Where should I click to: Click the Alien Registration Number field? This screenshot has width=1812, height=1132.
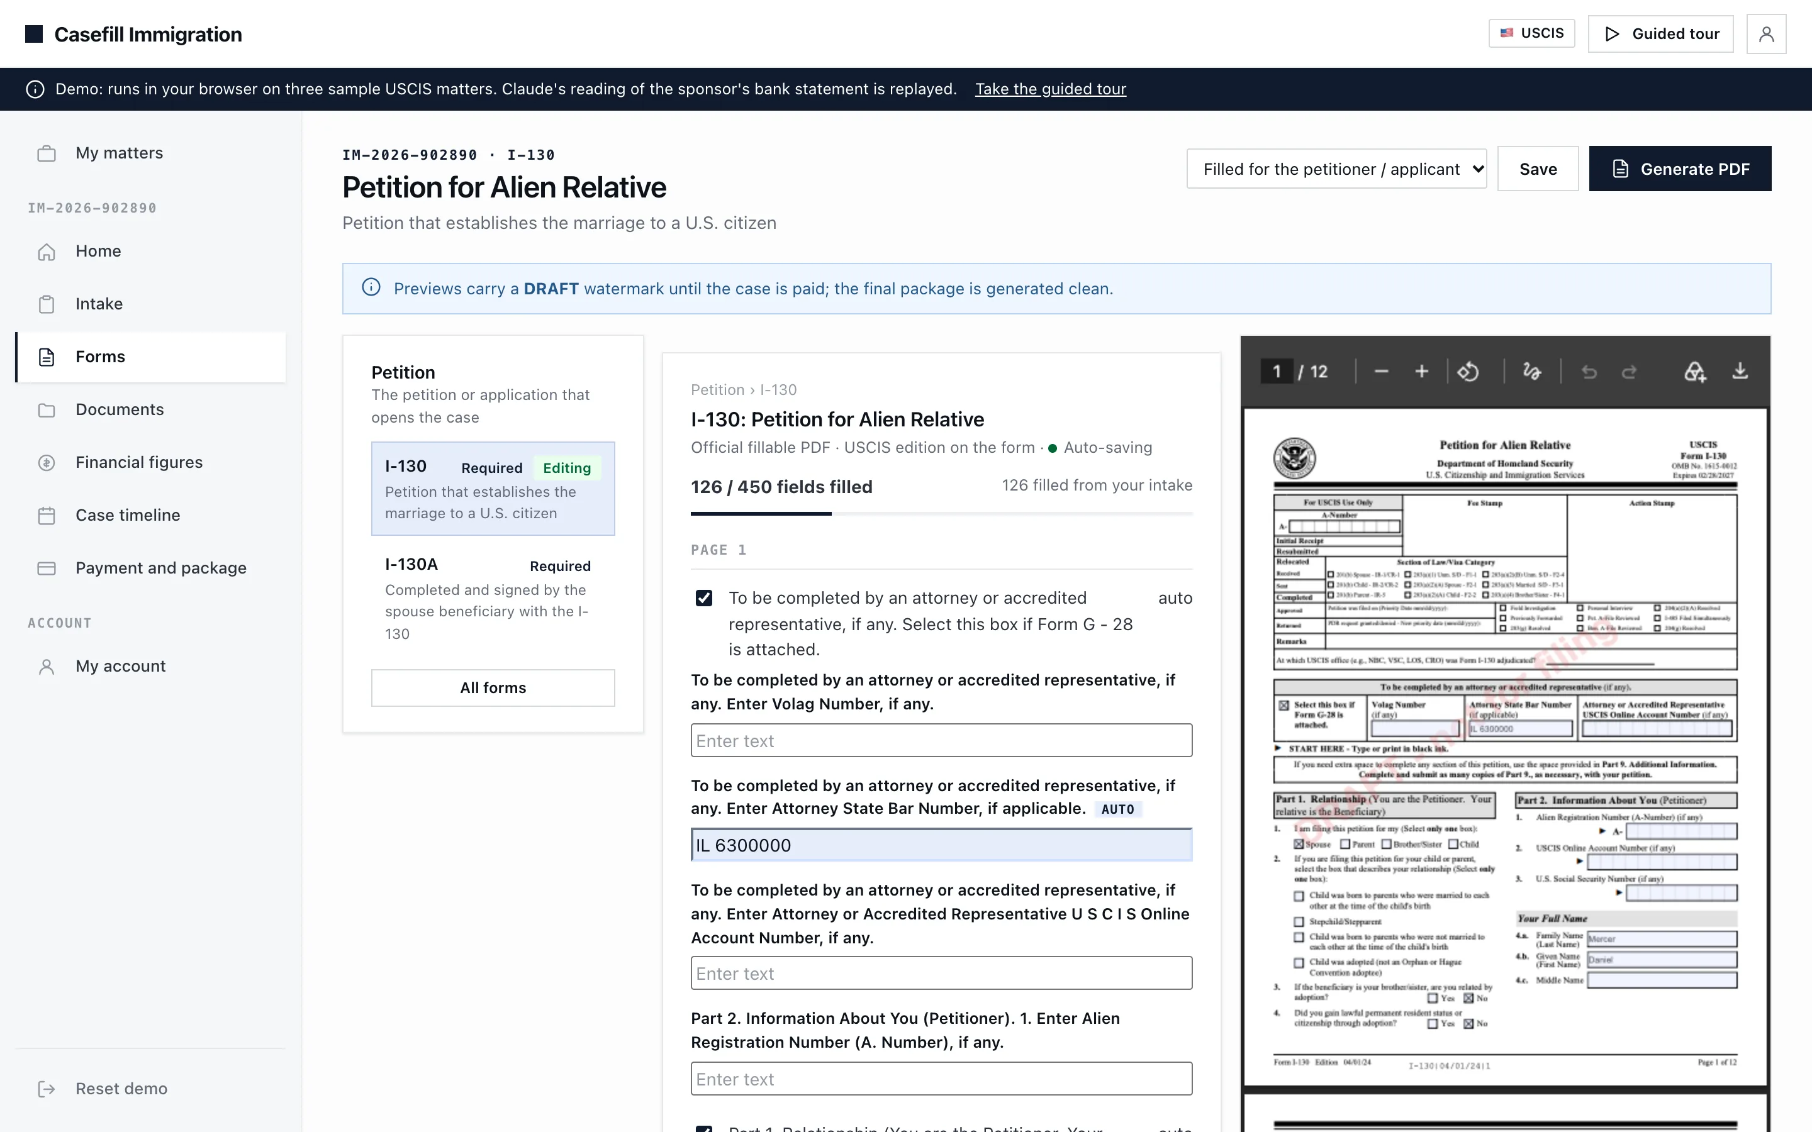coord(941,1078)
